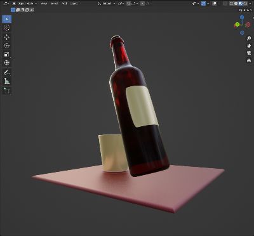The height and width of the screenshot is (236, 254).
Task: Open the View menu
Action: 44,3
